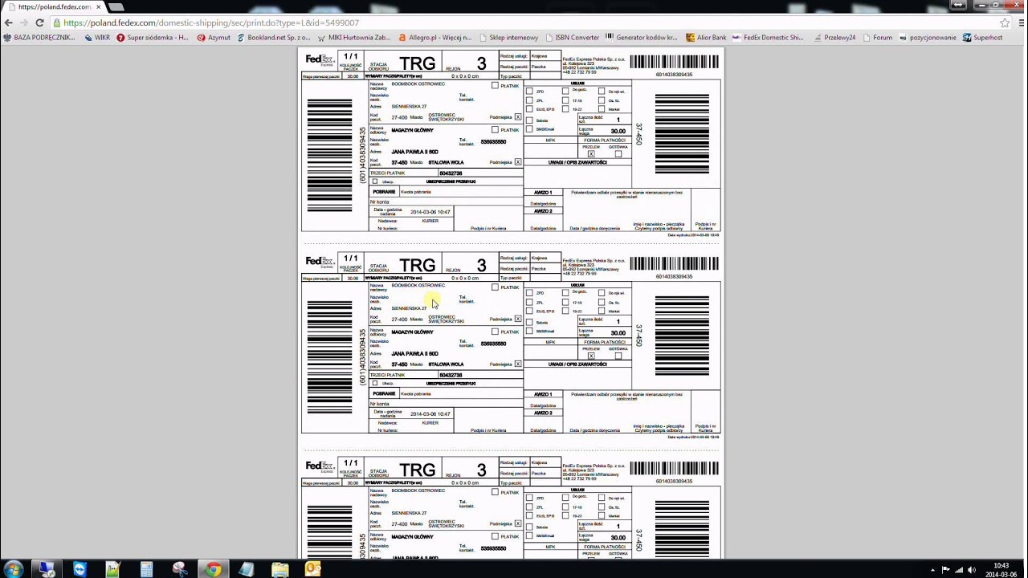Screen dimensions: 1028x578
Task: Show hidden system tray icons
Action: pos(932,570)
